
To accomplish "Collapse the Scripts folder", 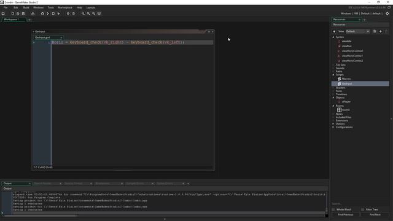I will click(333, 75).
